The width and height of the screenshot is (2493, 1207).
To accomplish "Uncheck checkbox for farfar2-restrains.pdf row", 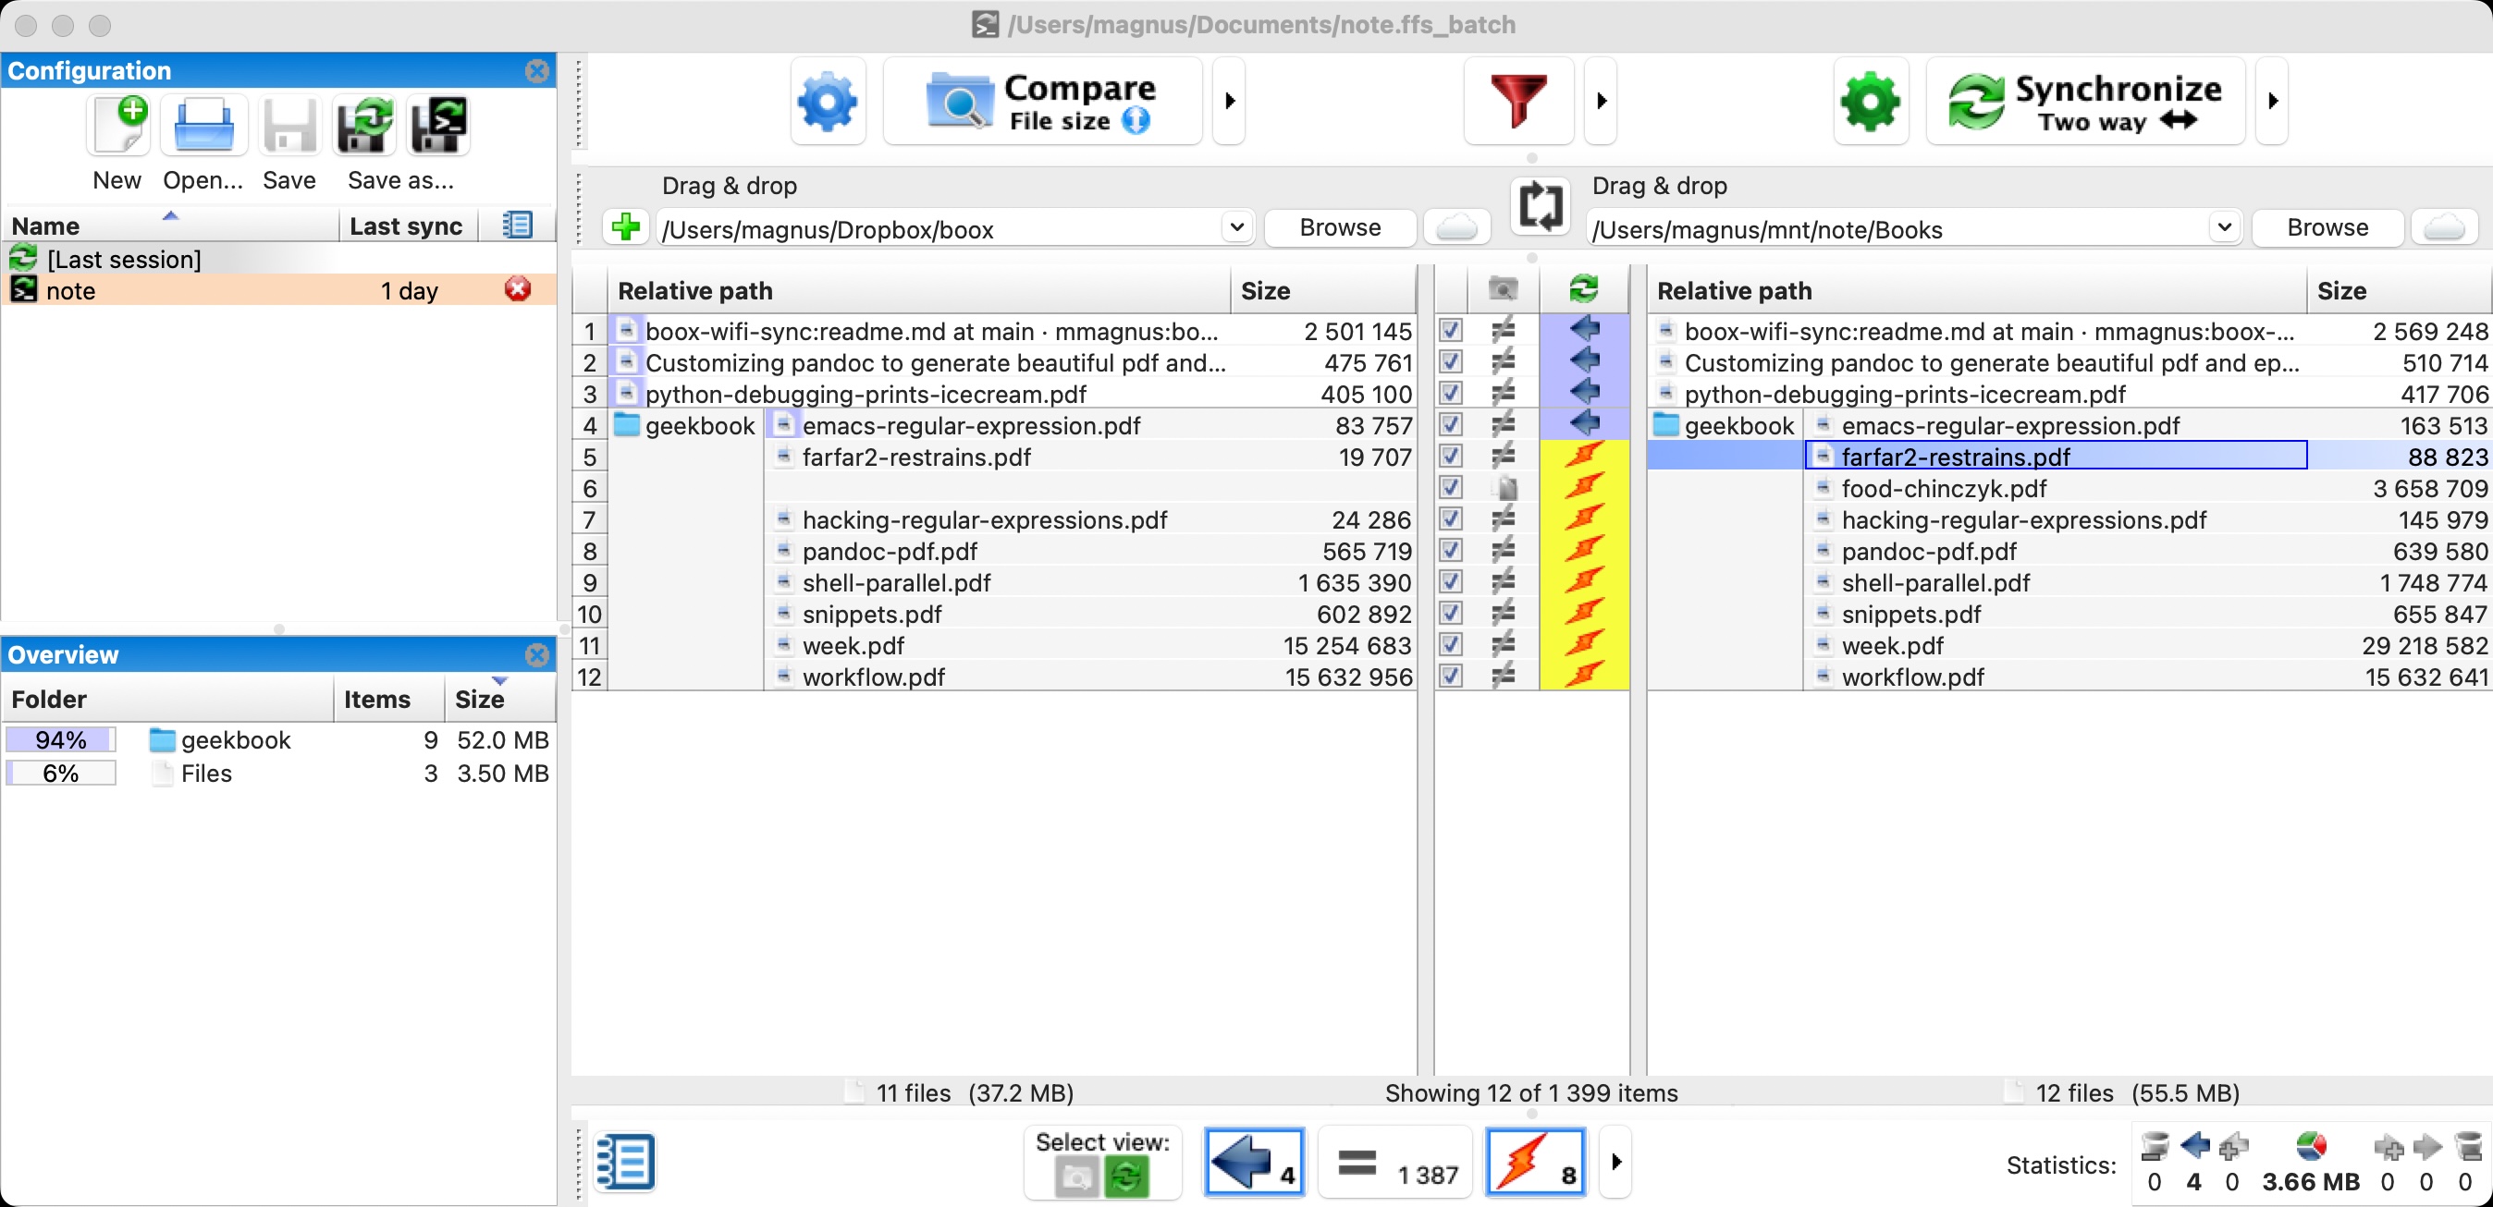I will tap(1450, 457).
